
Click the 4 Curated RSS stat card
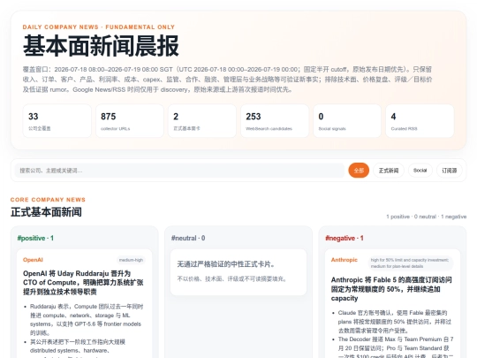coord(420,121)
